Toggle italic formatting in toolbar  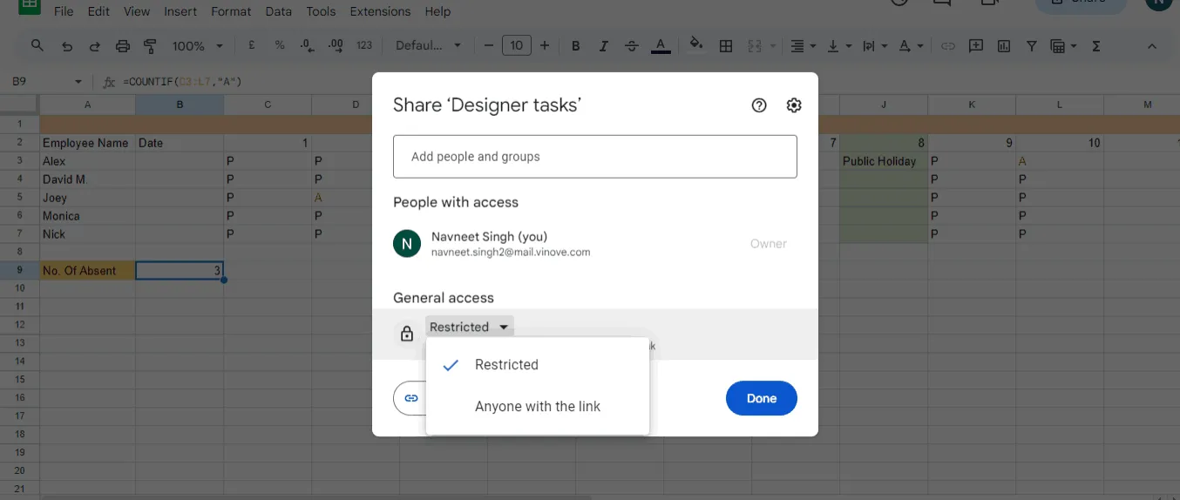tap(603, 46)
